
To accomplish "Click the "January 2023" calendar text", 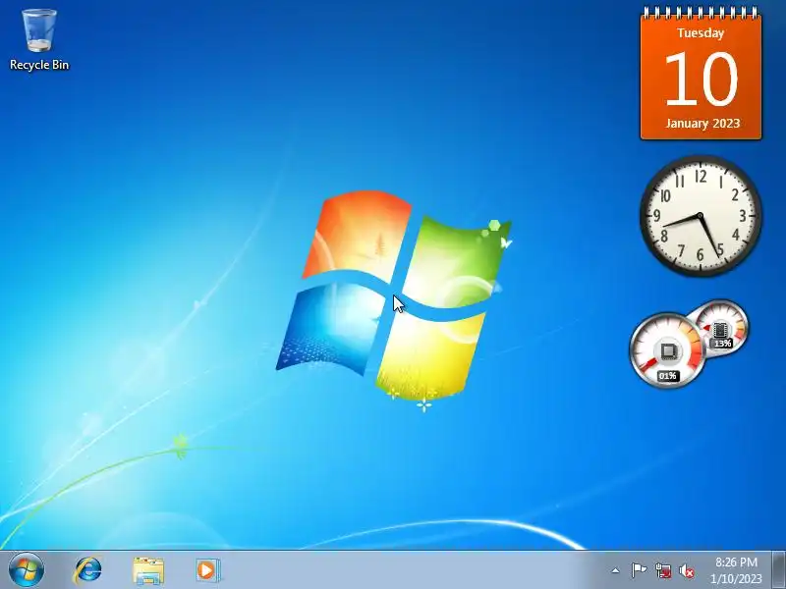I will (x=702, y=124).
